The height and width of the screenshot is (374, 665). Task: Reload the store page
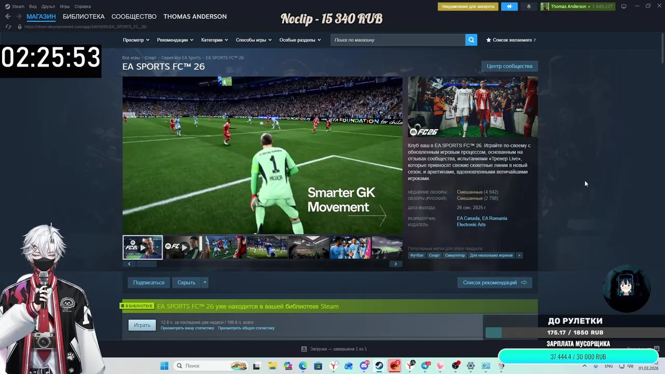click(x=8, y=26)
